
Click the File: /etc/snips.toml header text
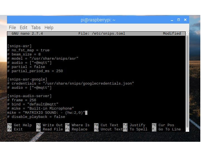pyautogui.click(x=102, y=34)
